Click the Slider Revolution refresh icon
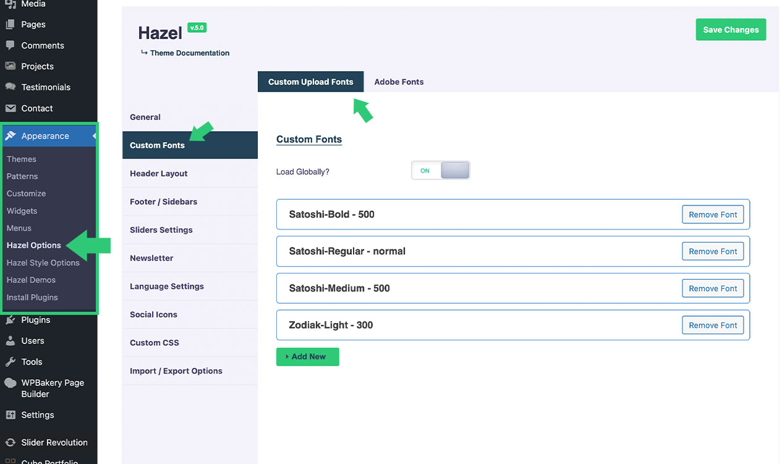 tap(11, 442)
